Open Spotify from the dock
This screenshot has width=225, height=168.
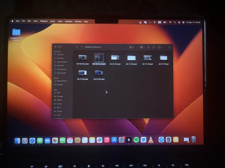(136, 140)
